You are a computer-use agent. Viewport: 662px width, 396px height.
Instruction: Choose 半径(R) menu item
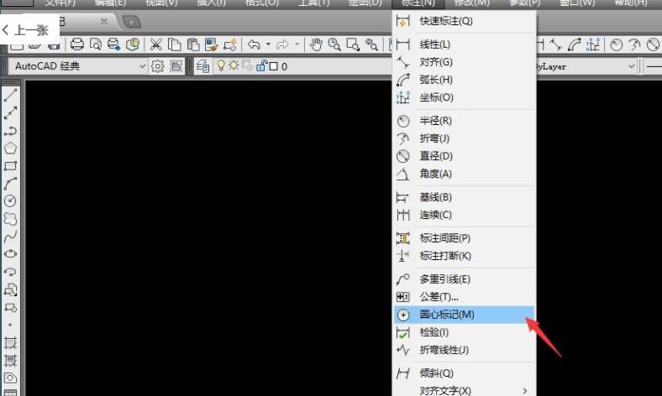click(x=465, y=121)
